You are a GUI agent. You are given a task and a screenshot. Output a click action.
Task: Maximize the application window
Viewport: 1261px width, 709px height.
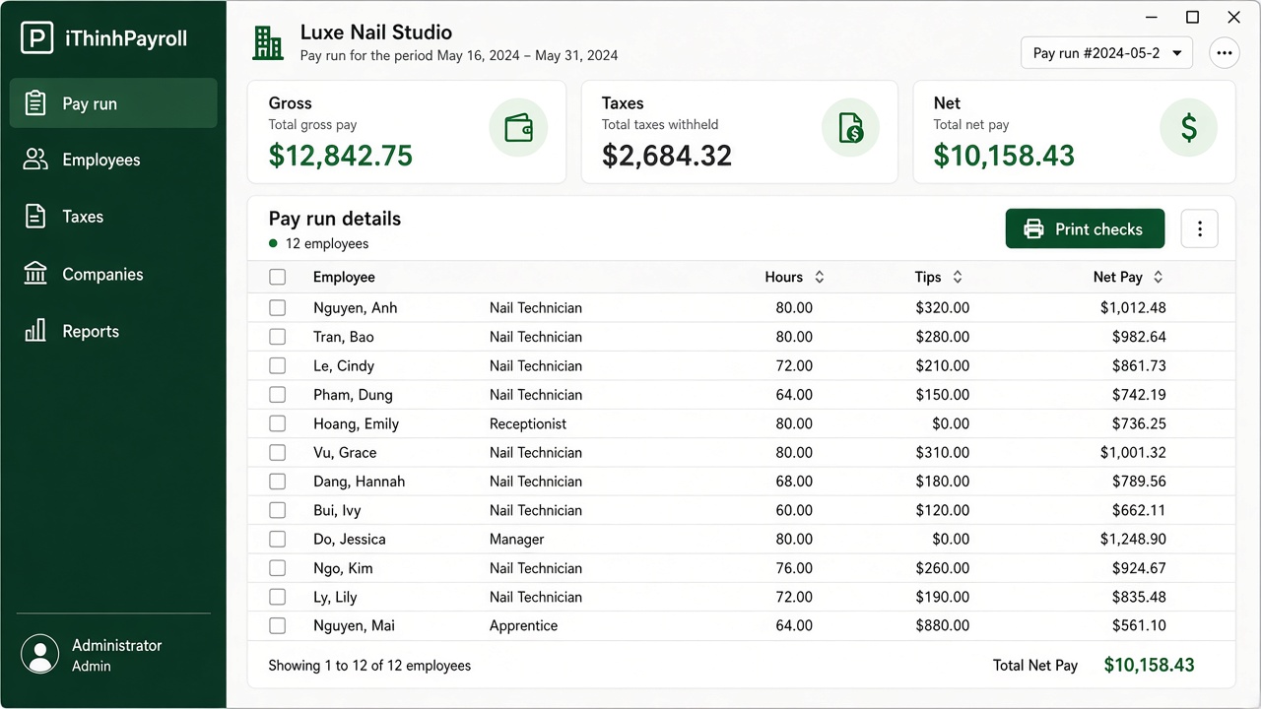pos(1192,18)
